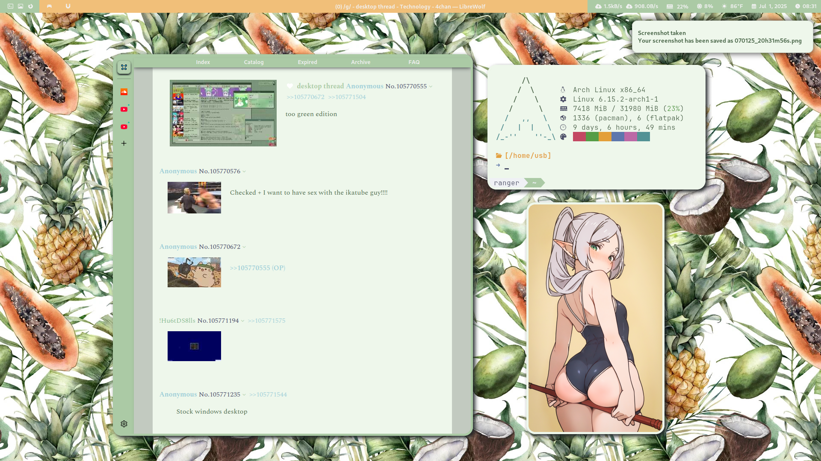
Task: Select the ranger tab in terminal
Action: point(506,183)
